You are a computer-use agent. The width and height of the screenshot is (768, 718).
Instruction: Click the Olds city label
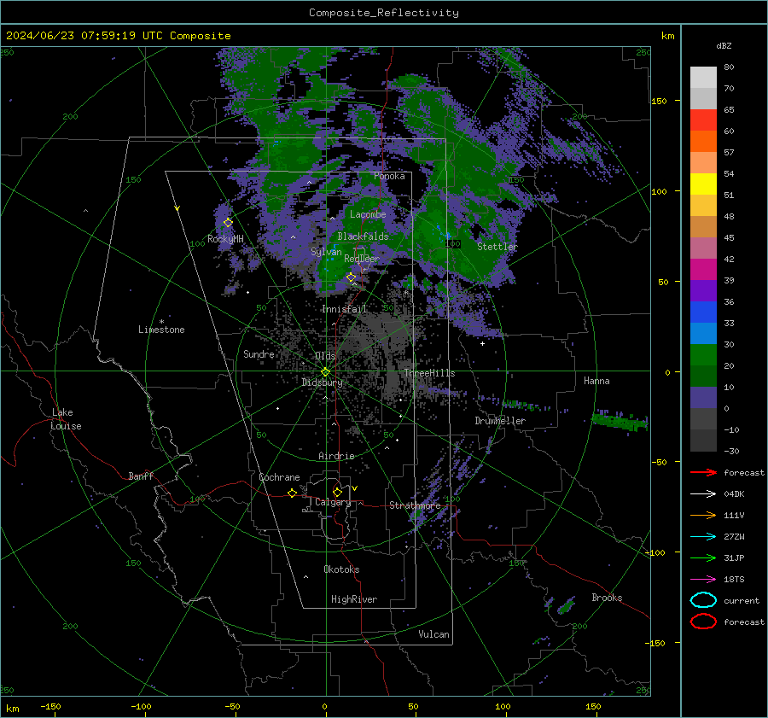tap(325, 356)
